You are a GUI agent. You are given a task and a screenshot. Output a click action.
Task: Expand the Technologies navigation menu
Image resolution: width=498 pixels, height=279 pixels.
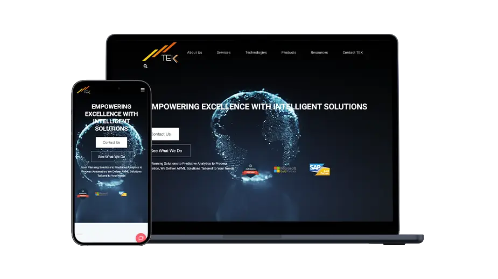[x=256, y=53]
